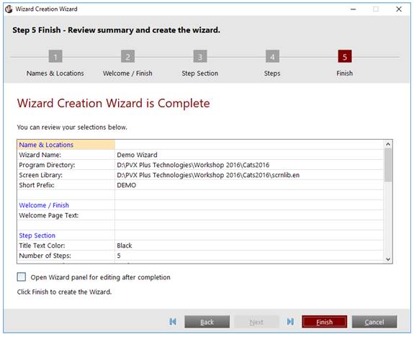414x337 pixels.
Task: Enable Open Wizard panel for editing checkbox
Action: [x=22, y=277]
